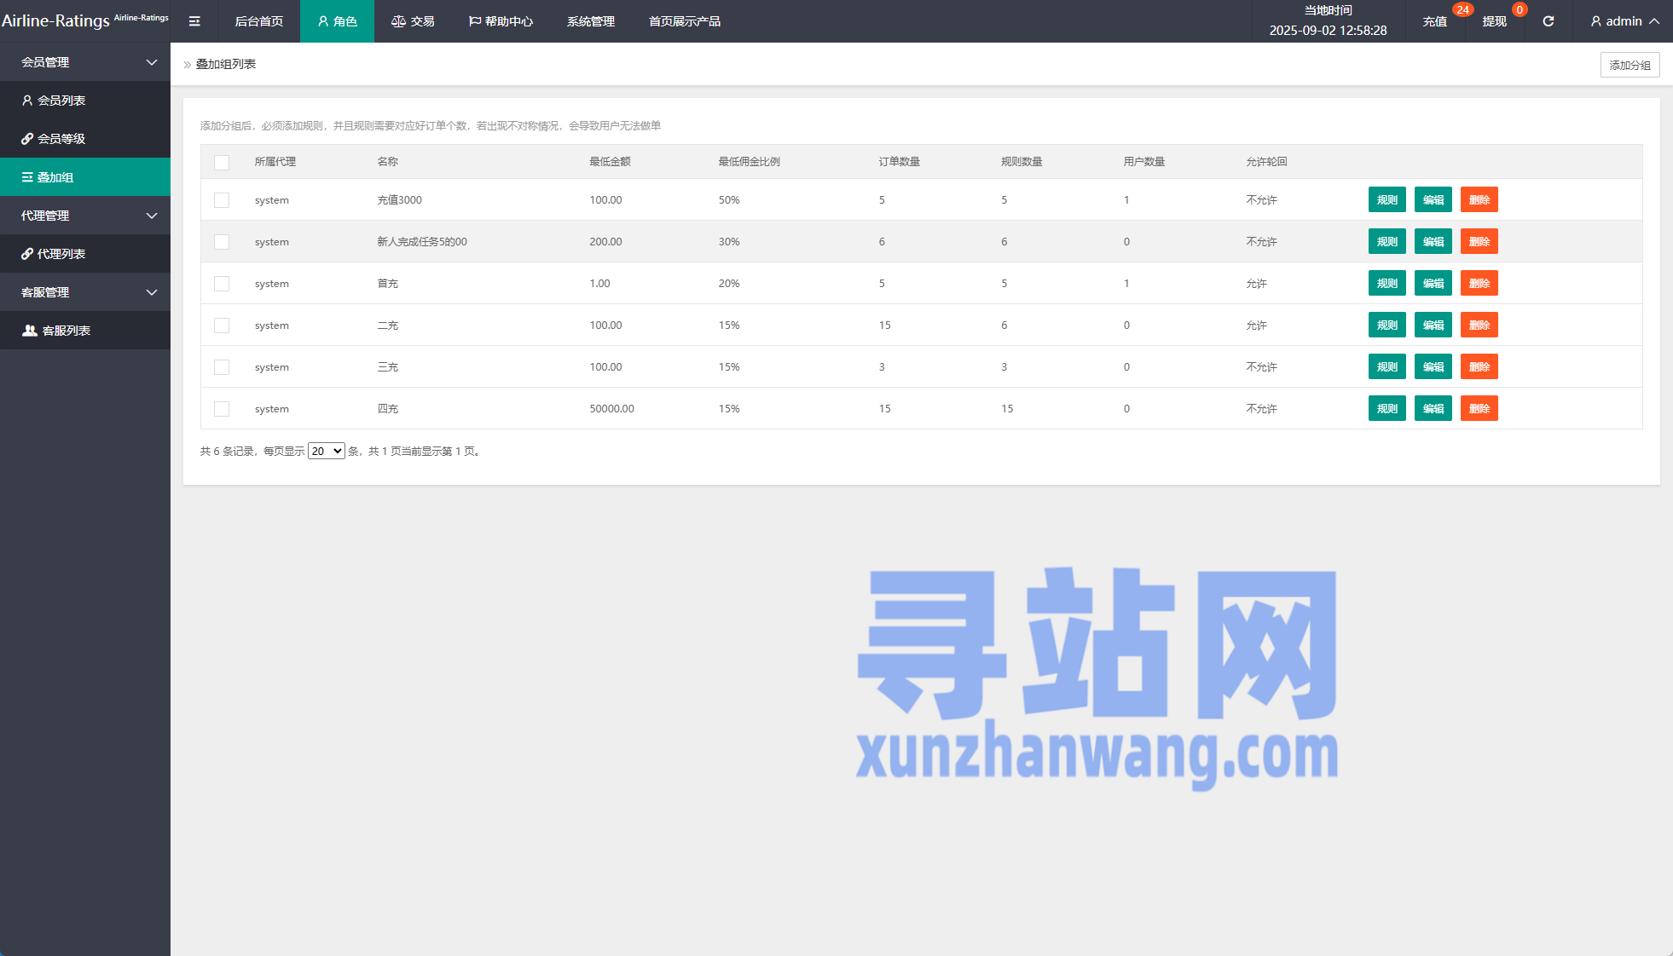Open the 后台首页 top tab
Screen dimensions: 1673x956
coord(259,21)
